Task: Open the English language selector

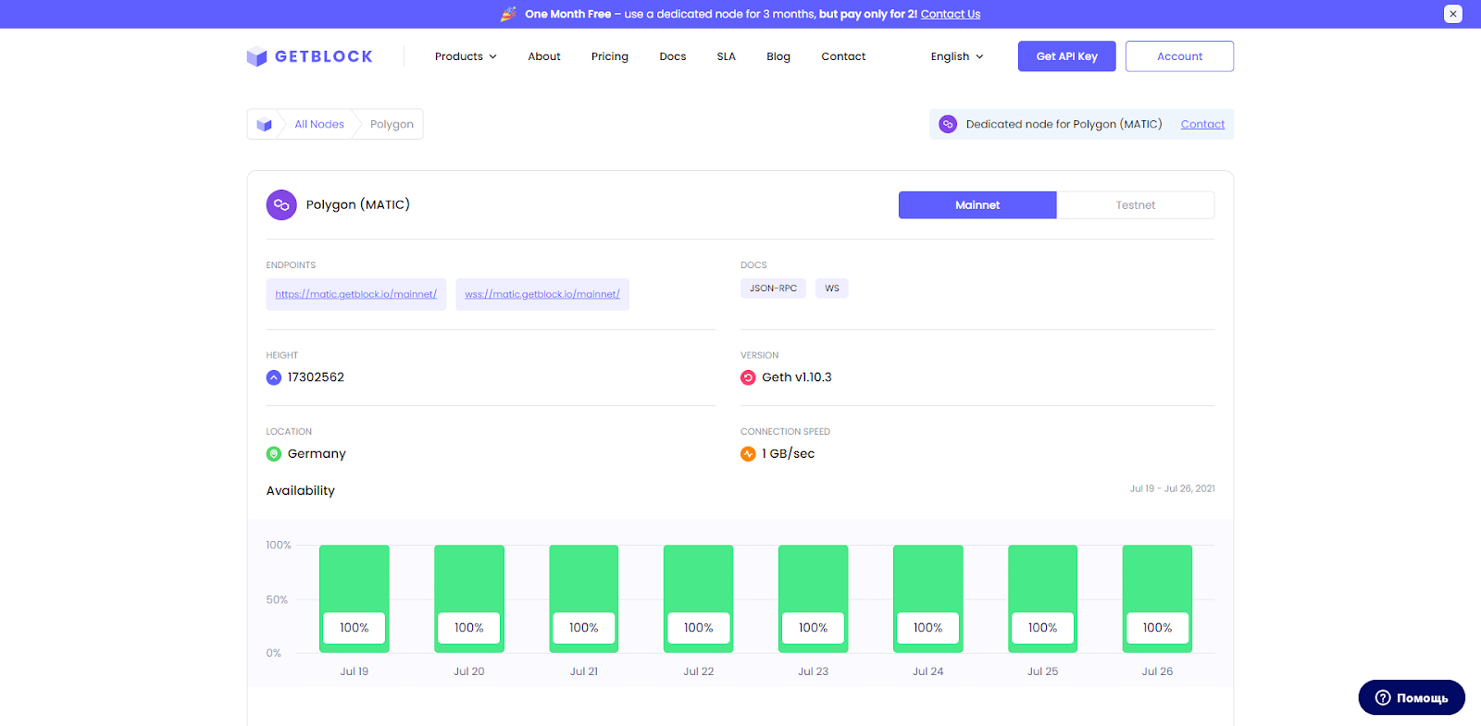Action: [x=957, y=56]
